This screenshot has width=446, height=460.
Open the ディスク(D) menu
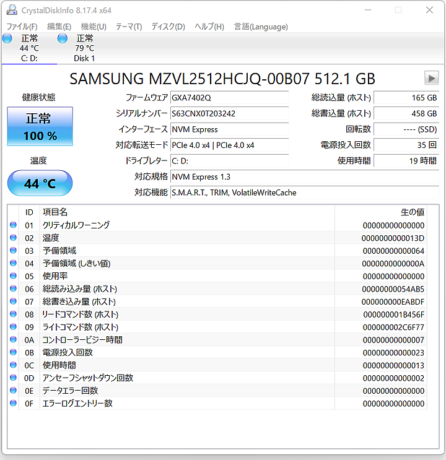(168, 27)
